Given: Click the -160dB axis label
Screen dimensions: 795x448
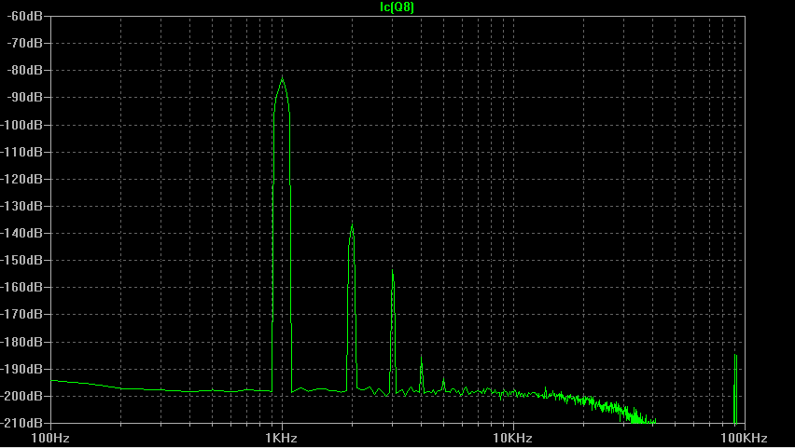Looking at the screenshot, I should 21,287.
